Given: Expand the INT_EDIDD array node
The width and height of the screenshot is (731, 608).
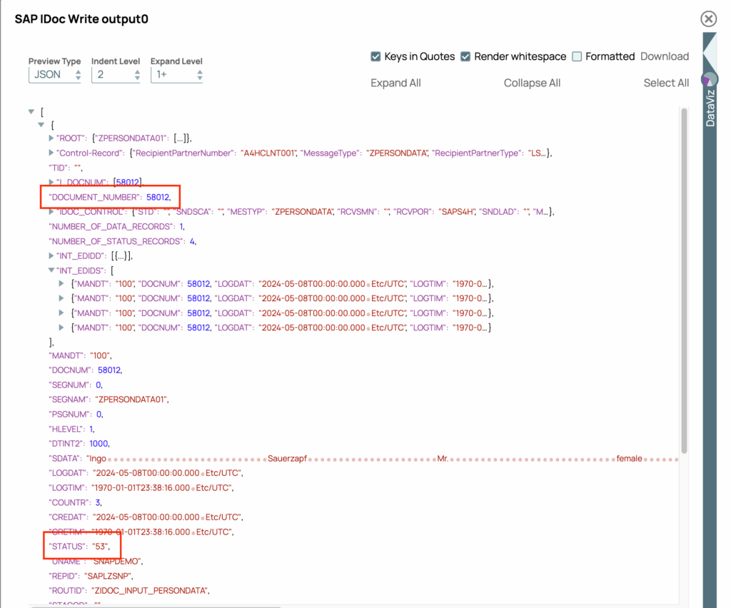Looking at the screenshot, I should (x=51, y=255).
